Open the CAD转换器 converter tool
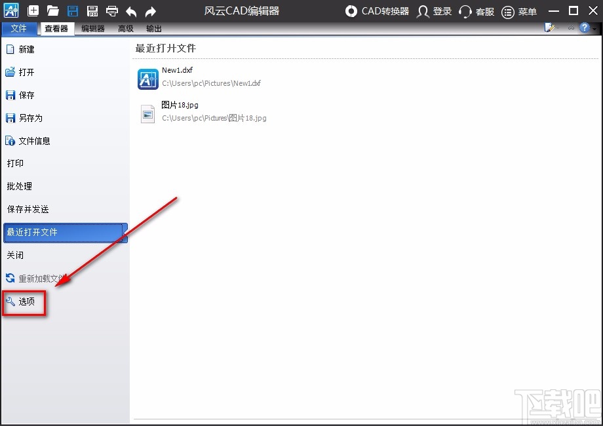603x426 pixels. click(x=377, y=11)
